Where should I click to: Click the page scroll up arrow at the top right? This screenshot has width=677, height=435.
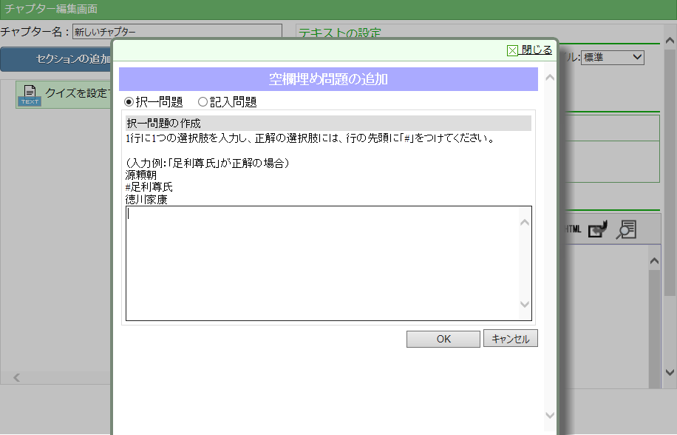(670, 41)
